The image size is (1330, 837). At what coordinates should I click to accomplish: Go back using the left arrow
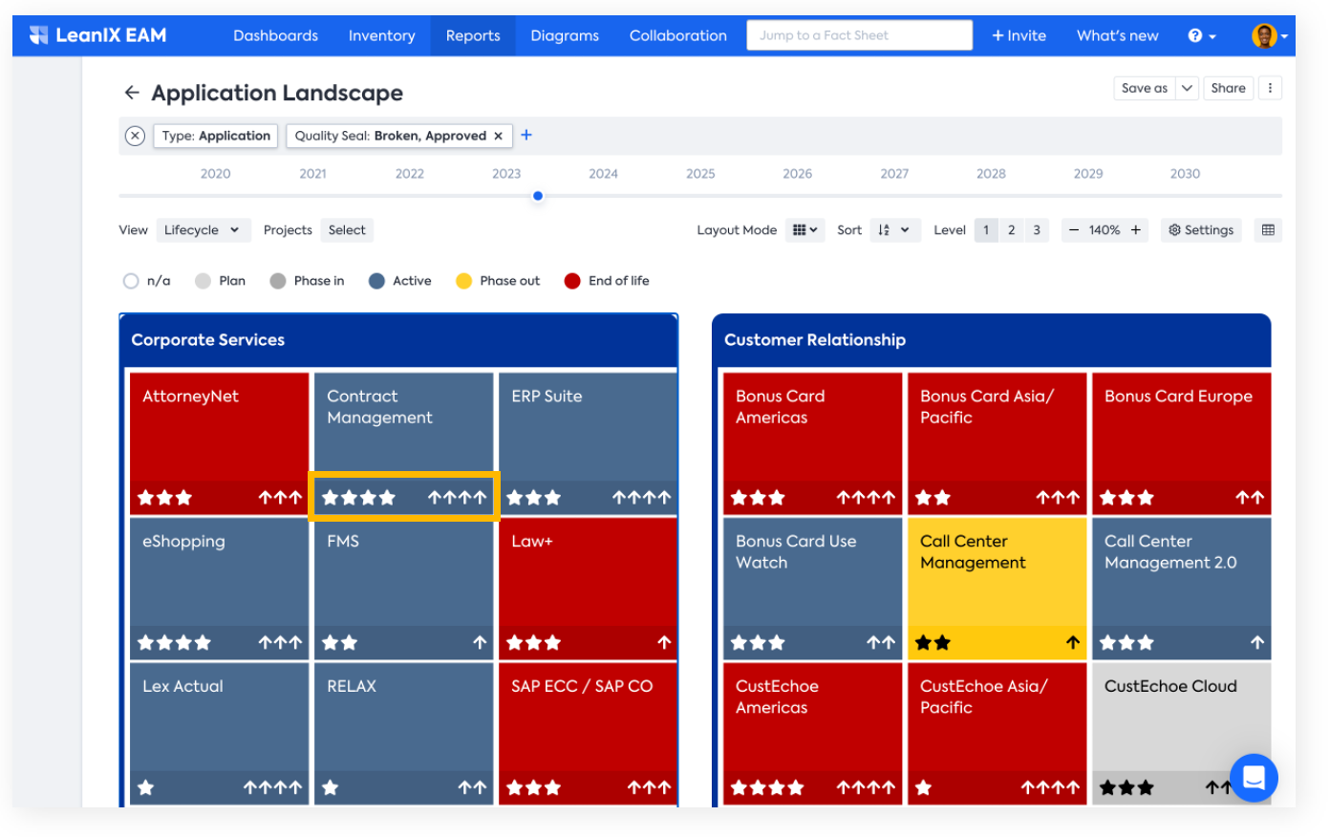coord(132,93)
